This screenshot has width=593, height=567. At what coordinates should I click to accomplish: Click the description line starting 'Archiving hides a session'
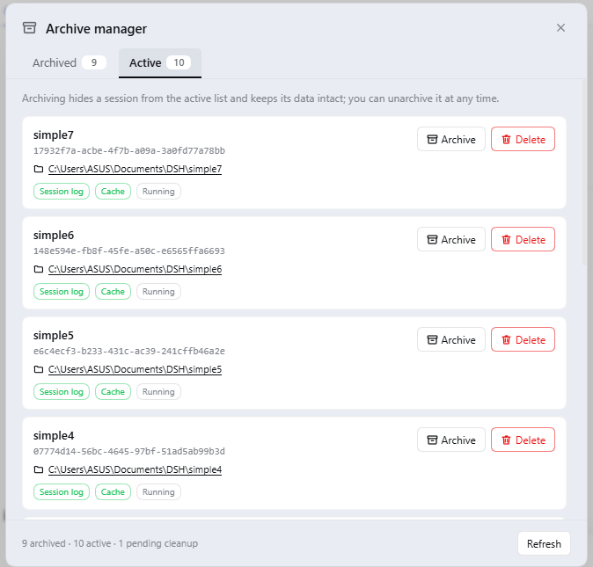tap(260, 98)
